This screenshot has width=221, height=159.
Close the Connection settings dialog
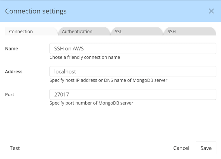point(211,11)
